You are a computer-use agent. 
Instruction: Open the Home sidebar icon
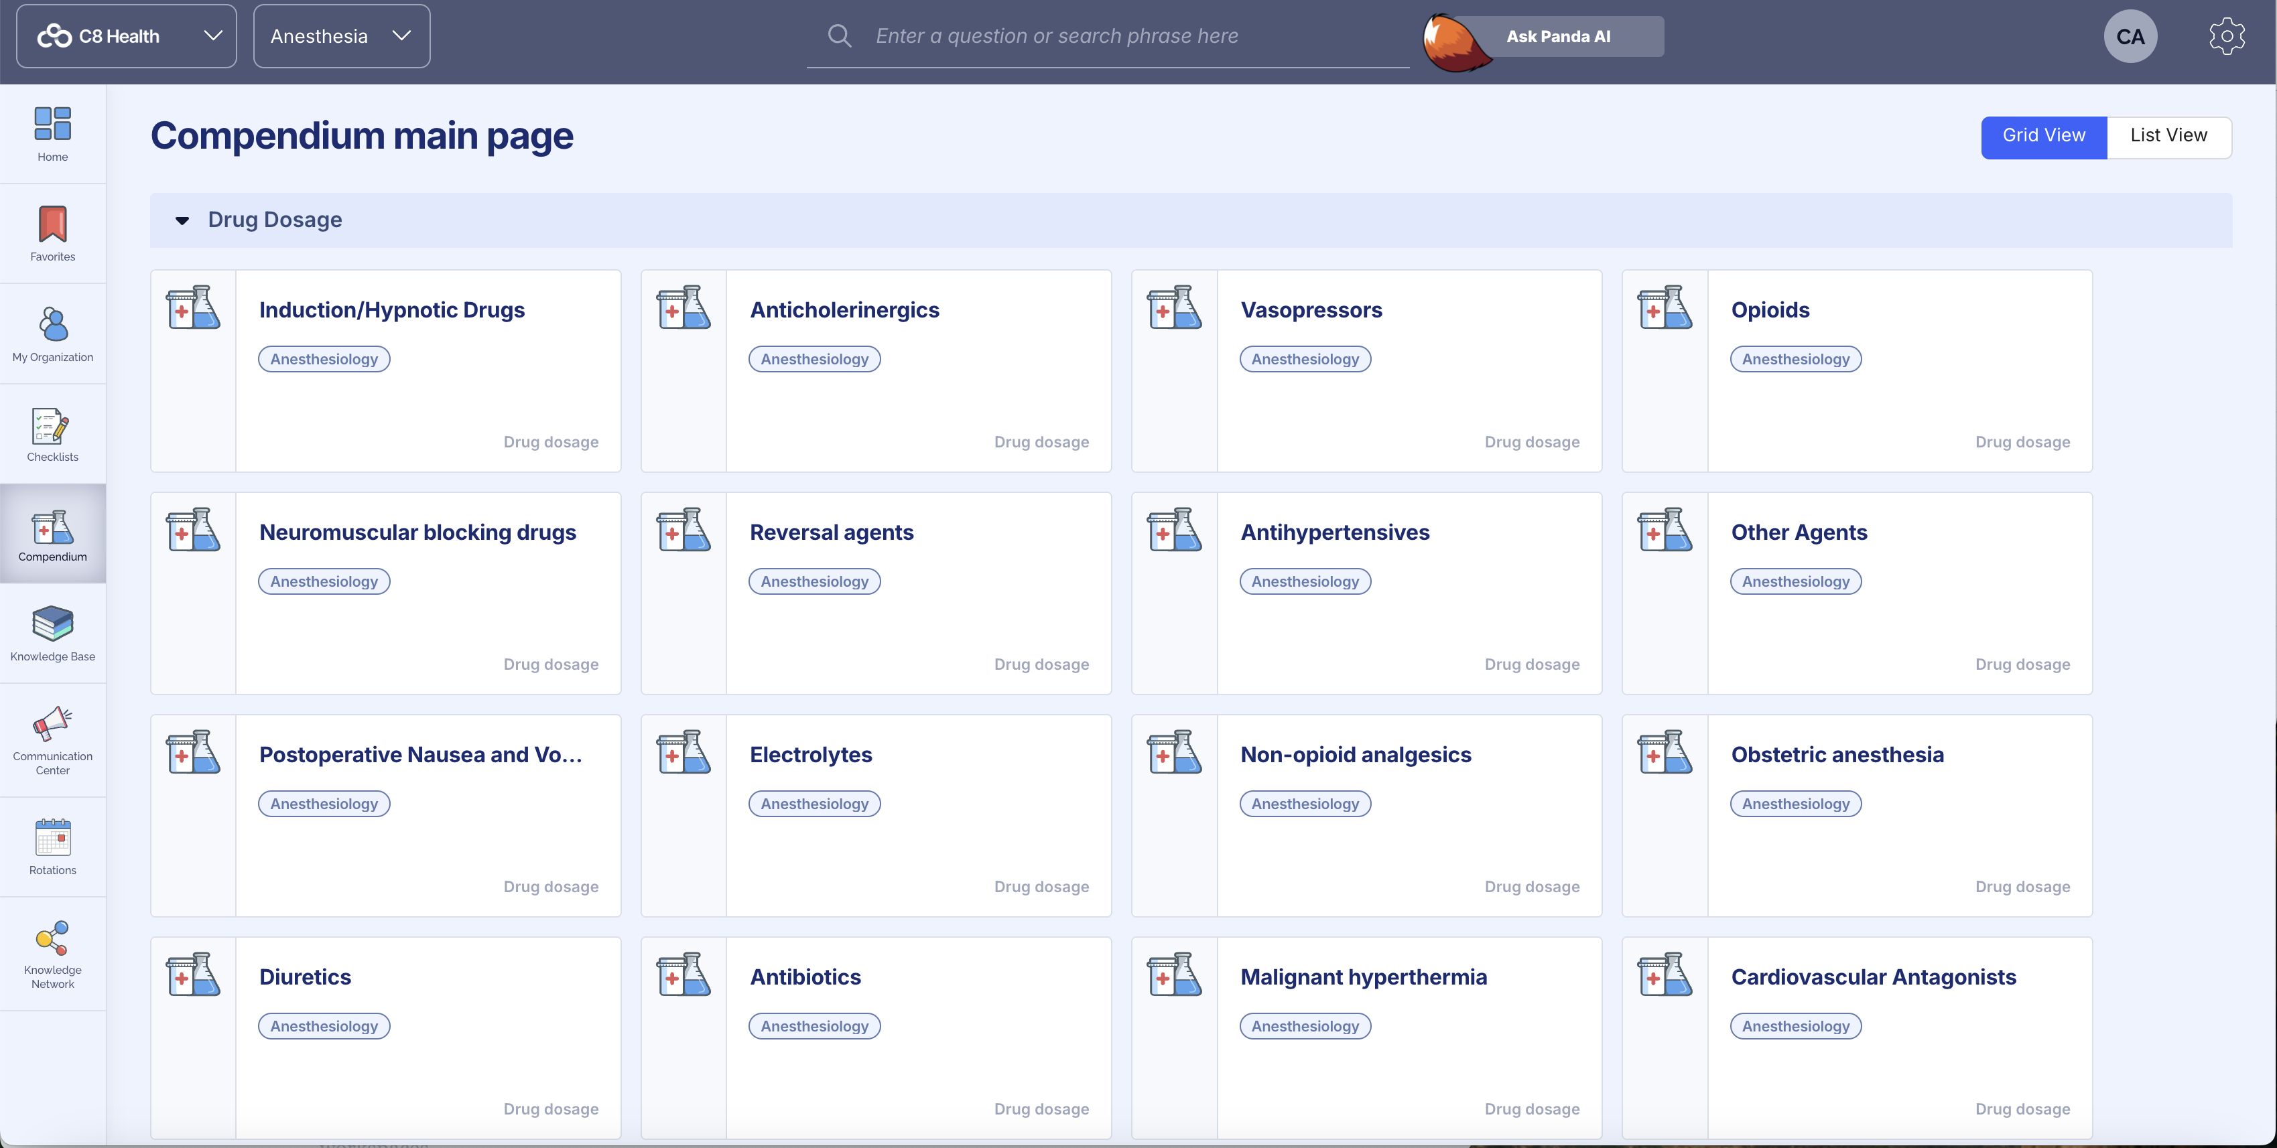(x=52, y=133)
